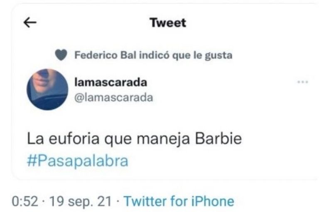The image size is (319, 212).
Task: Select the tweet text 'La euforia que maneja Barbie'
Action: (134, 139)
